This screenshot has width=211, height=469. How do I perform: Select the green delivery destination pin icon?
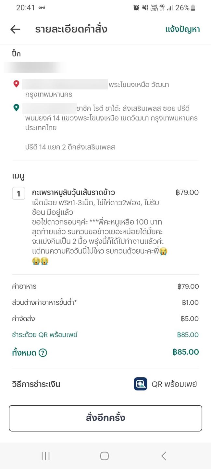(x=15, y=108)
